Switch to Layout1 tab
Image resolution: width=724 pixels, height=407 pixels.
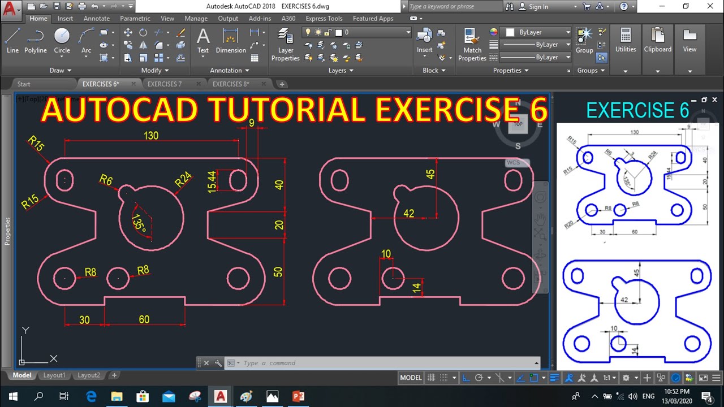tap(54, 375)
